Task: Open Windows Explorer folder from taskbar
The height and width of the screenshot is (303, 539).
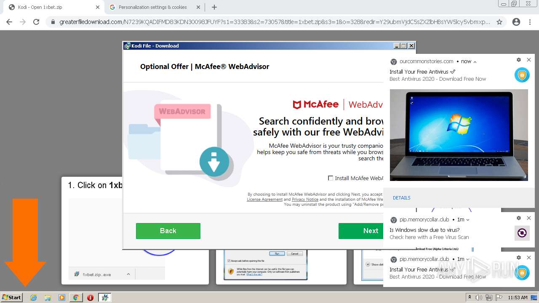Action: pyautogui.click(x=48, y=298)
